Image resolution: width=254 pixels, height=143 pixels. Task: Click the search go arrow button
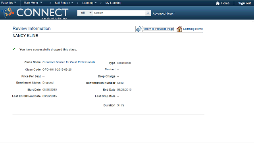(148, 13)
